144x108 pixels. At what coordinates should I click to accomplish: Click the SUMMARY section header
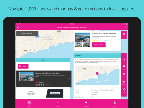97,56
